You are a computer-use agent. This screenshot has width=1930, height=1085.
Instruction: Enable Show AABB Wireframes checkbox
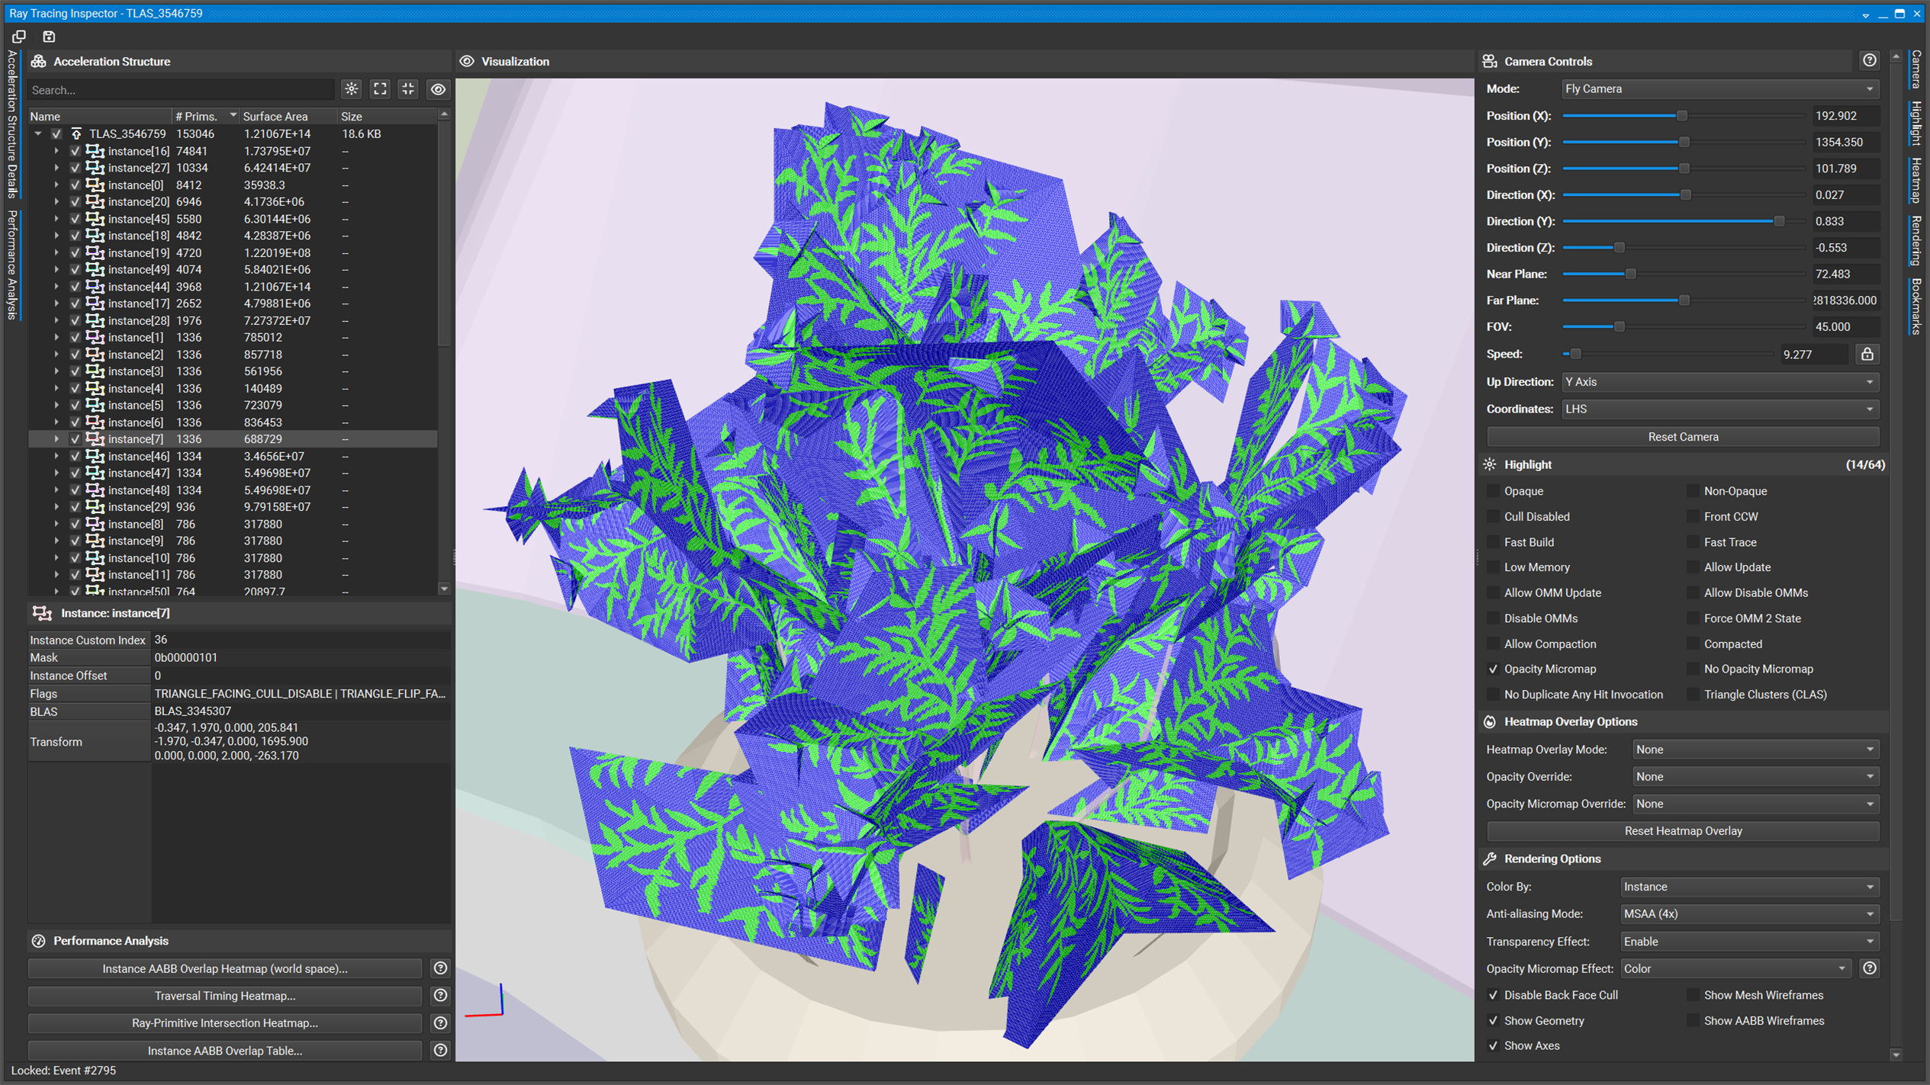1693,1021
